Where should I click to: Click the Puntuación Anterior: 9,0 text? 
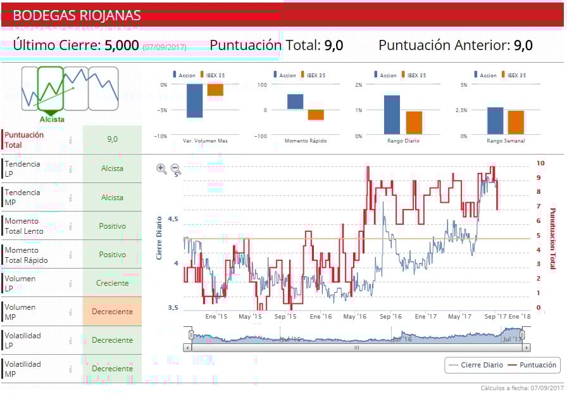(456, 45)
